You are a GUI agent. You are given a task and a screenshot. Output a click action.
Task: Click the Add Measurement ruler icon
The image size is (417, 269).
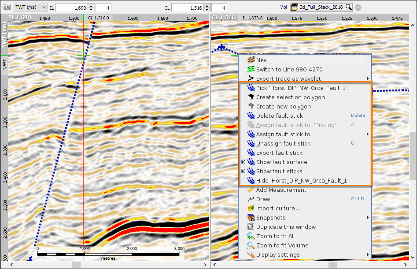(x=251, y=190)
